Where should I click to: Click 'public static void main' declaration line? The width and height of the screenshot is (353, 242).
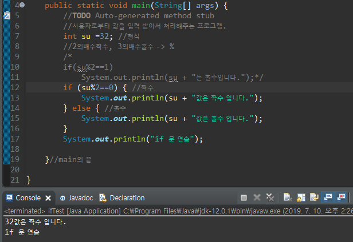[136, 5]
